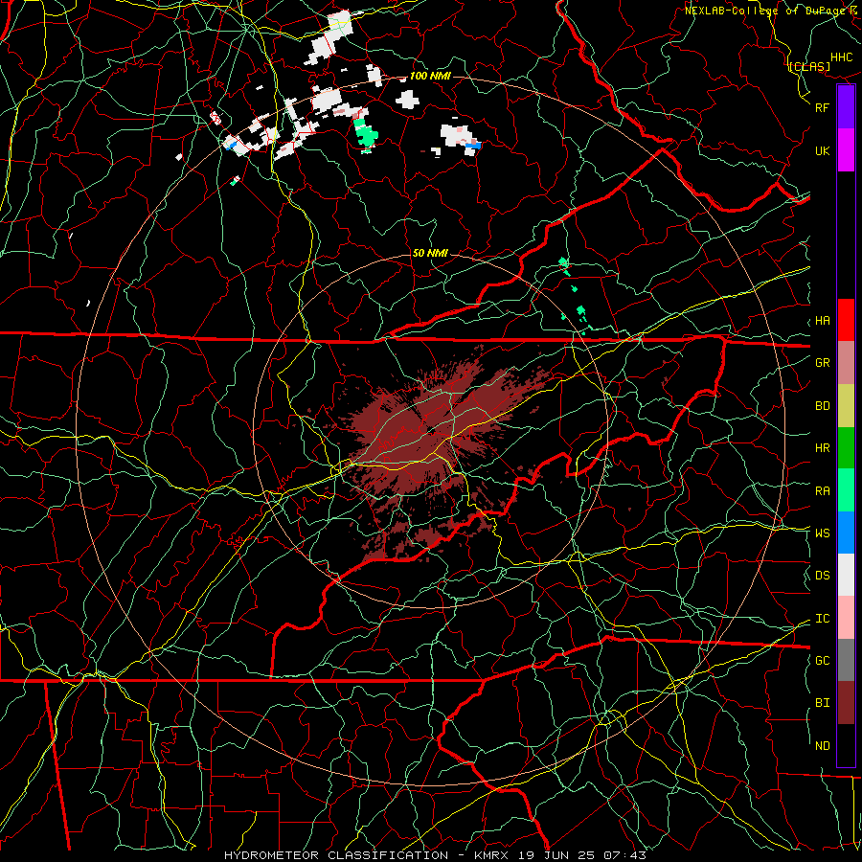Click the DS white legend swatch
Viewport: 862px width, 862px height.
[x=846, y=575]
